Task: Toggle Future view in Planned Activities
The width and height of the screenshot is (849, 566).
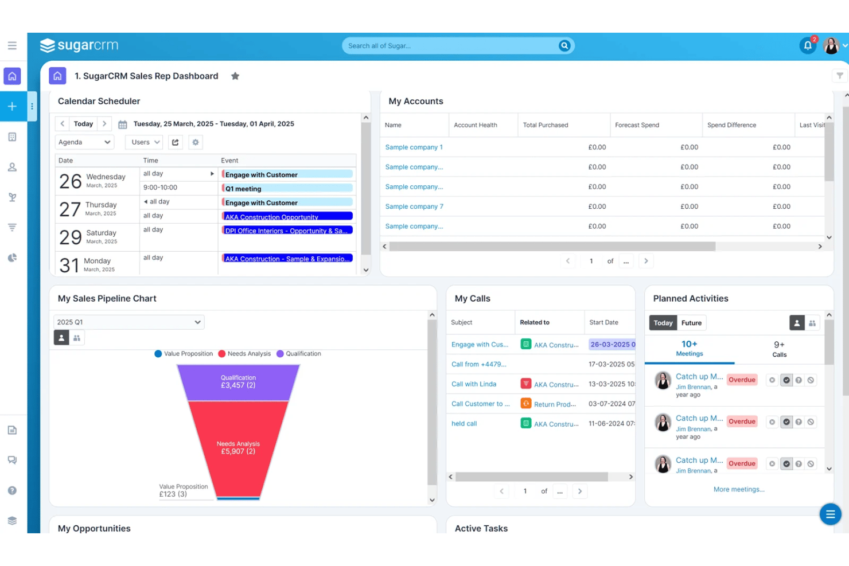Action: [691, 323]
